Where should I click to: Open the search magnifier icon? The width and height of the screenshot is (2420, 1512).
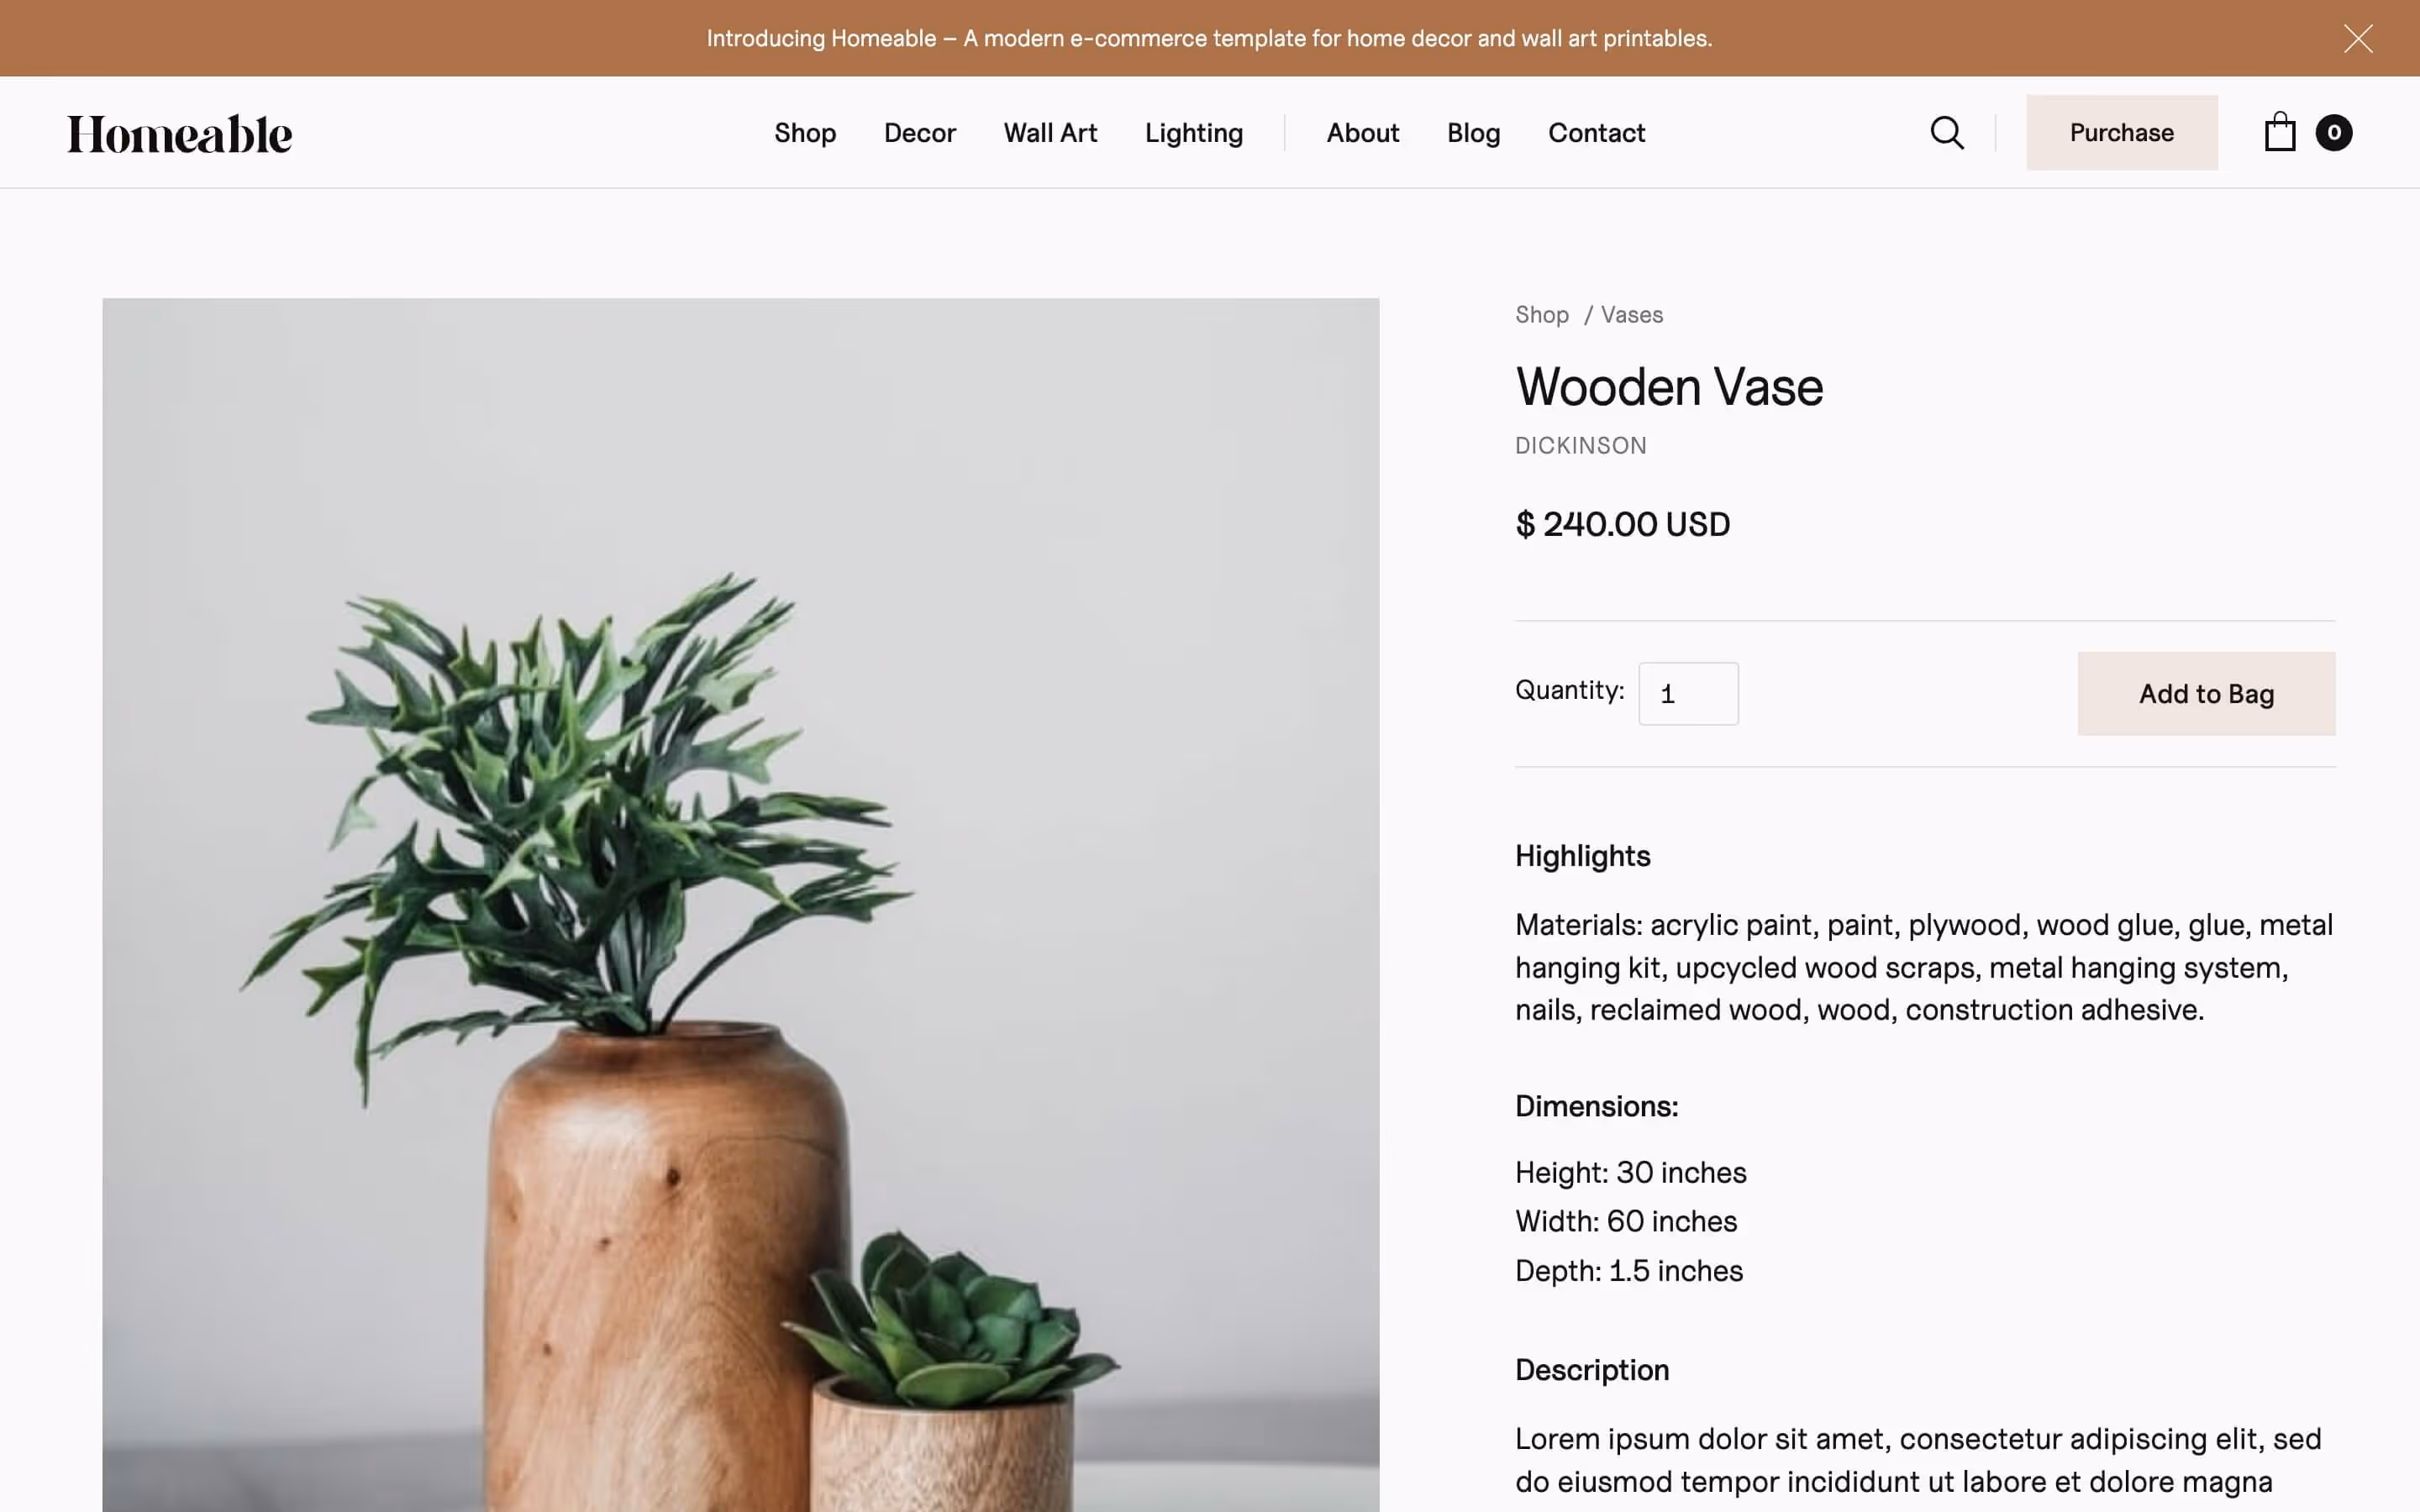tap(1946, 133)
